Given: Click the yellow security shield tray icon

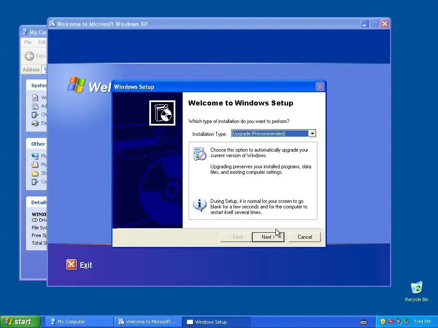Looking at the screenshot, I should [x=383, y=322].
